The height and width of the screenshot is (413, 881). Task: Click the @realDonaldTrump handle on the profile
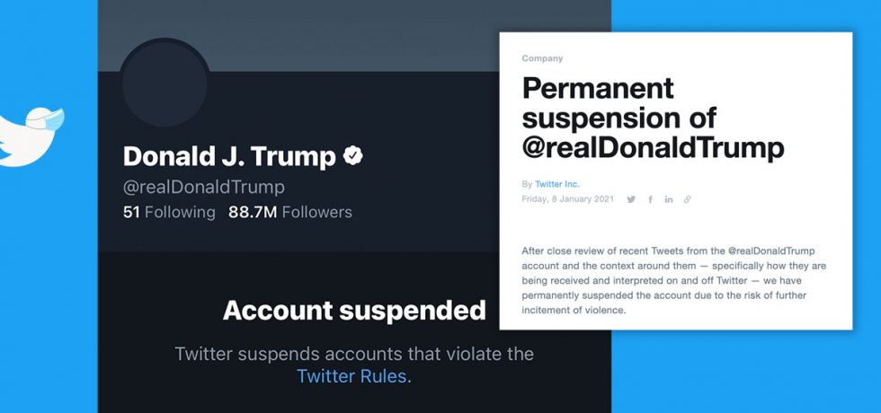tap(203, 187)
